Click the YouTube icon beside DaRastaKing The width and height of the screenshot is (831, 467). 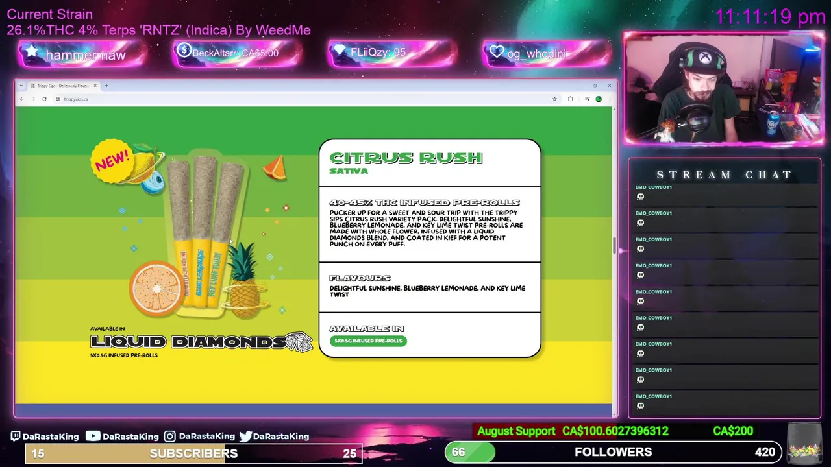93,437
